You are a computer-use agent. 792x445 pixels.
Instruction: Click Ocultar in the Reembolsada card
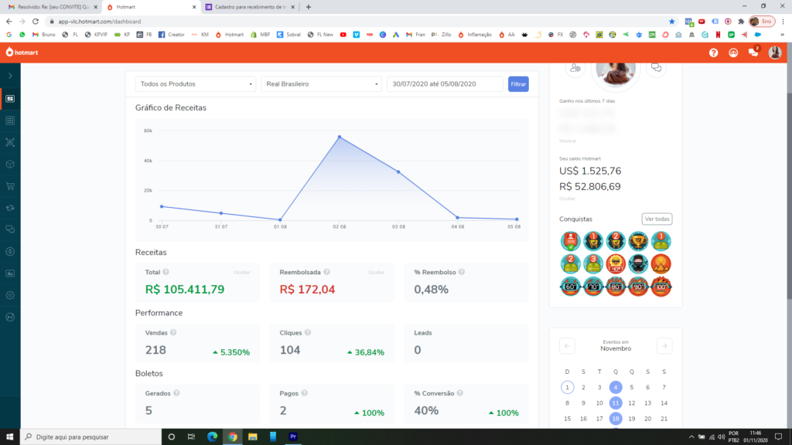(x=376, y=273)
